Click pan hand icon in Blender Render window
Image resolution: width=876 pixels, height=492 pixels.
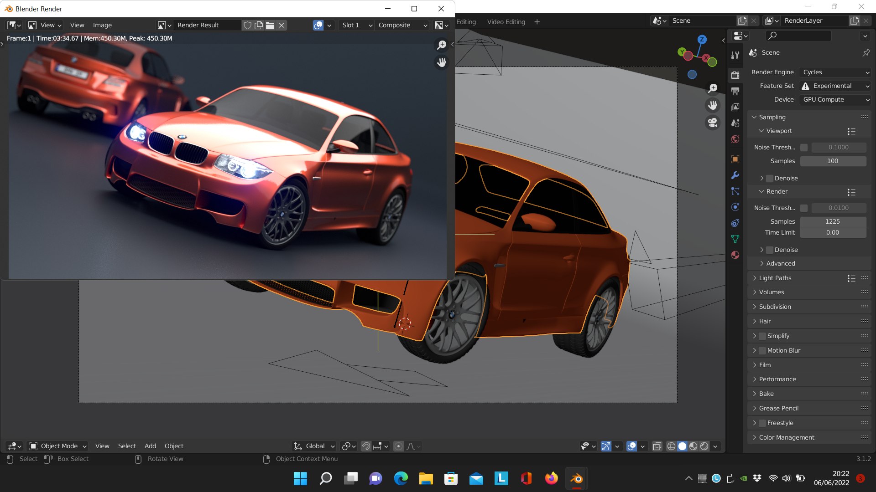tap(442, 62)
